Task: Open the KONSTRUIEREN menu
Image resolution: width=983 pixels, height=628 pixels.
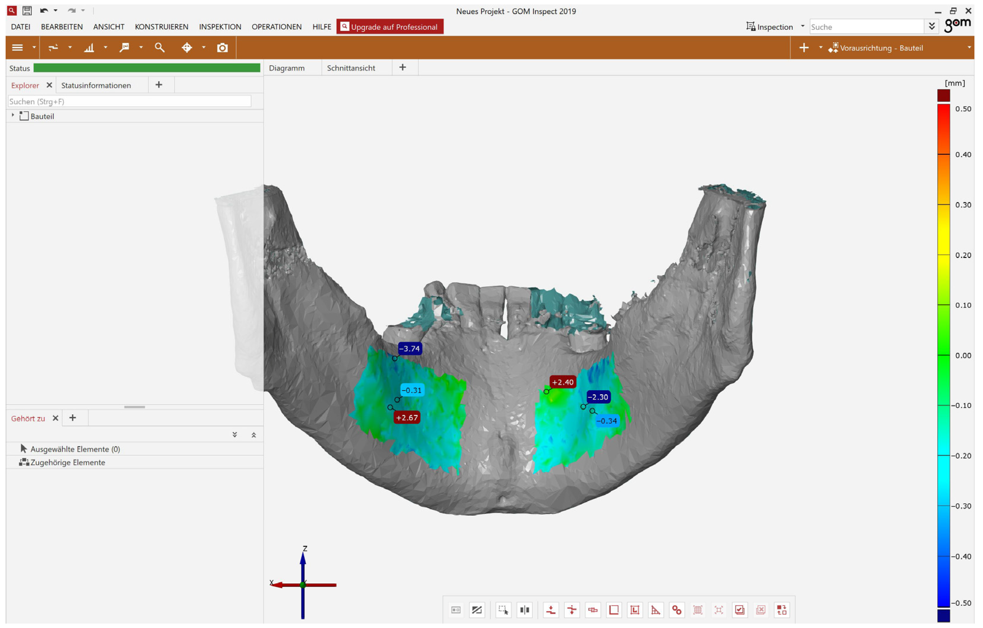Action: (x=161, y=27)
